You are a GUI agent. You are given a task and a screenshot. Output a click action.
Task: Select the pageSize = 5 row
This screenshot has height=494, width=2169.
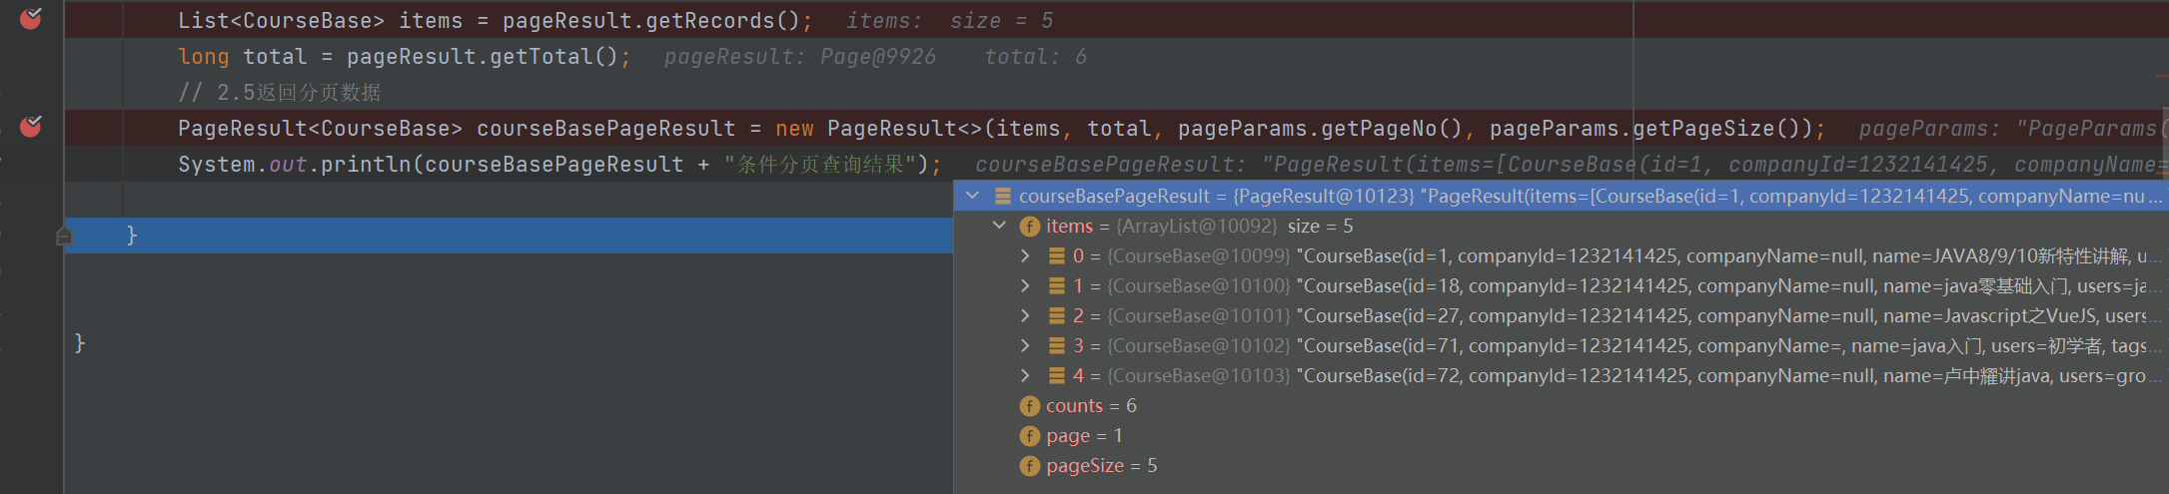1561,465
